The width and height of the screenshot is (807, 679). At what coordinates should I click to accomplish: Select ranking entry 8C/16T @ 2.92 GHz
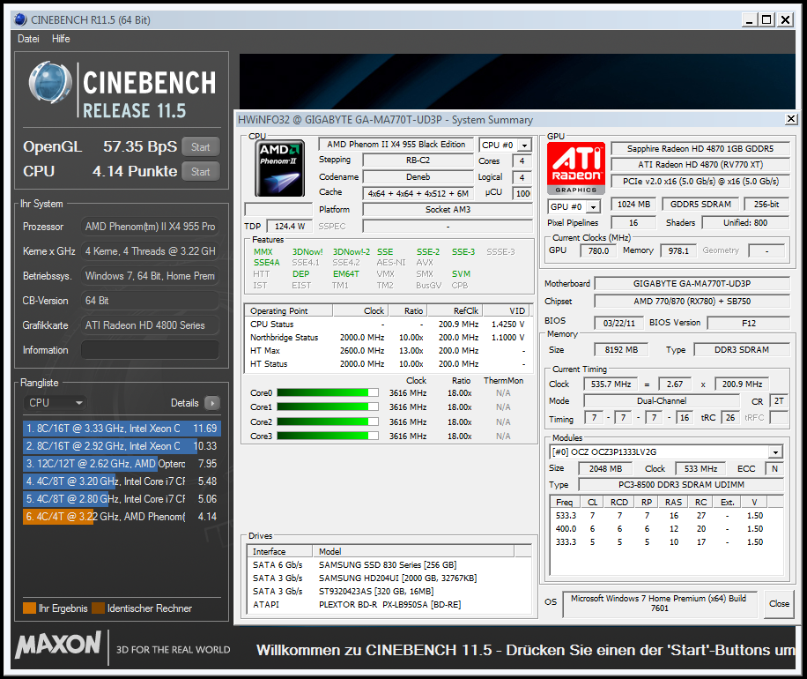(x=122, y=445)
